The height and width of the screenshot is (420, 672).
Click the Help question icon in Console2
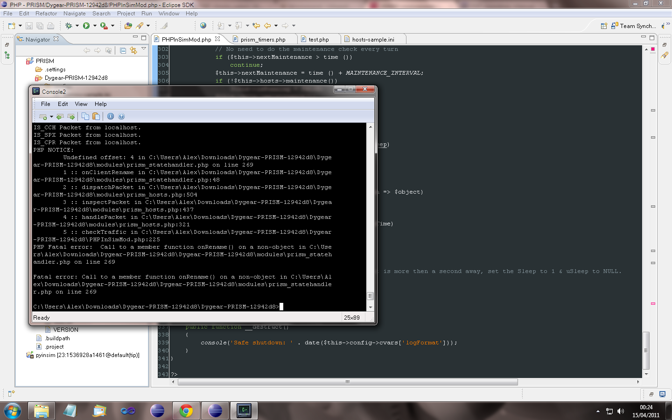pos(121,116)
